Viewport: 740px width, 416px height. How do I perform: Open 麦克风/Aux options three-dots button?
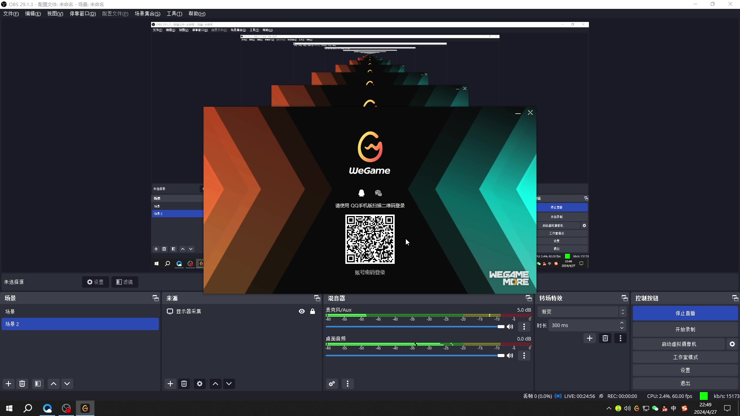[x=524, y=327]
